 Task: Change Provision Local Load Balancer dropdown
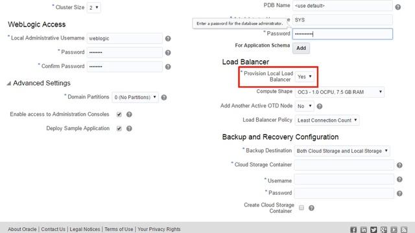tap(305, 76)
